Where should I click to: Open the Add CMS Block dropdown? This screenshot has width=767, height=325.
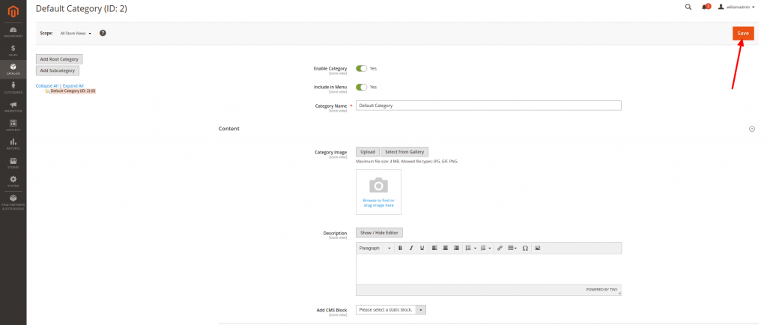click(390, 309)
